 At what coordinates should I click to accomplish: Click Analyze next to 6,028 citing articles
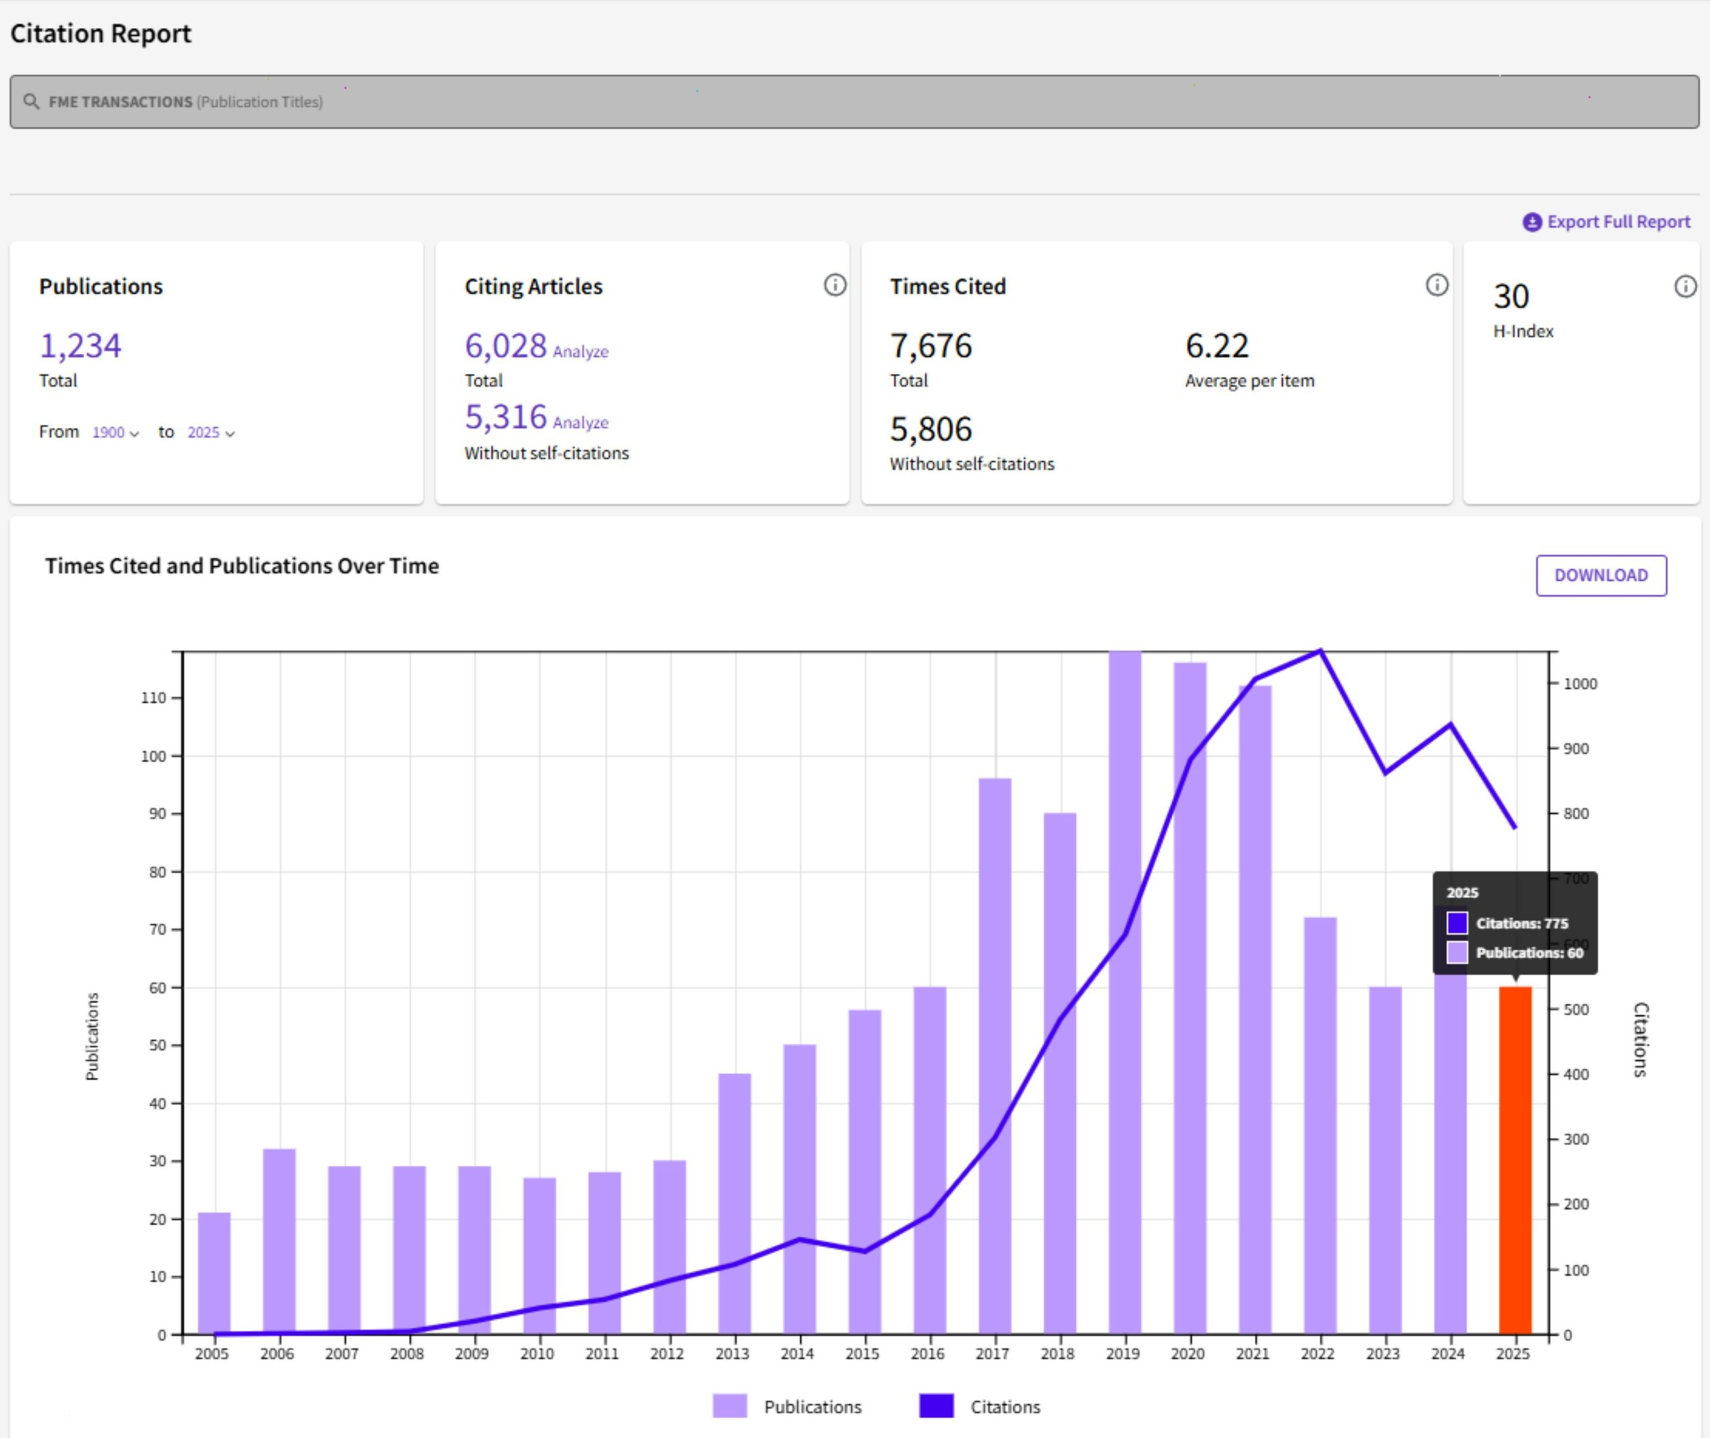(580, 352)
